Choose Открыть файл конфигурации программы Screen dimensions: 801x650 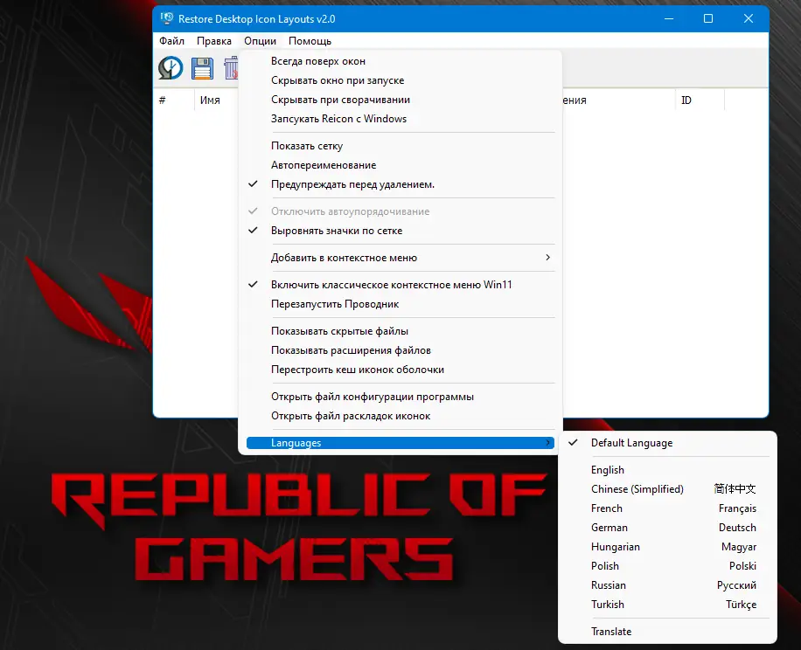(400, 397)
